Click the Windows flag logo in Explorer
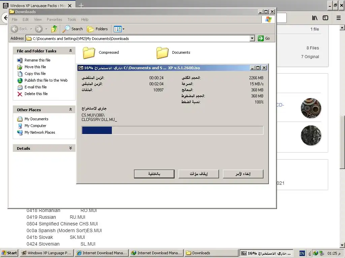This screenshot has height=258, width=345. pyautogui.click(x=268, y=19)
